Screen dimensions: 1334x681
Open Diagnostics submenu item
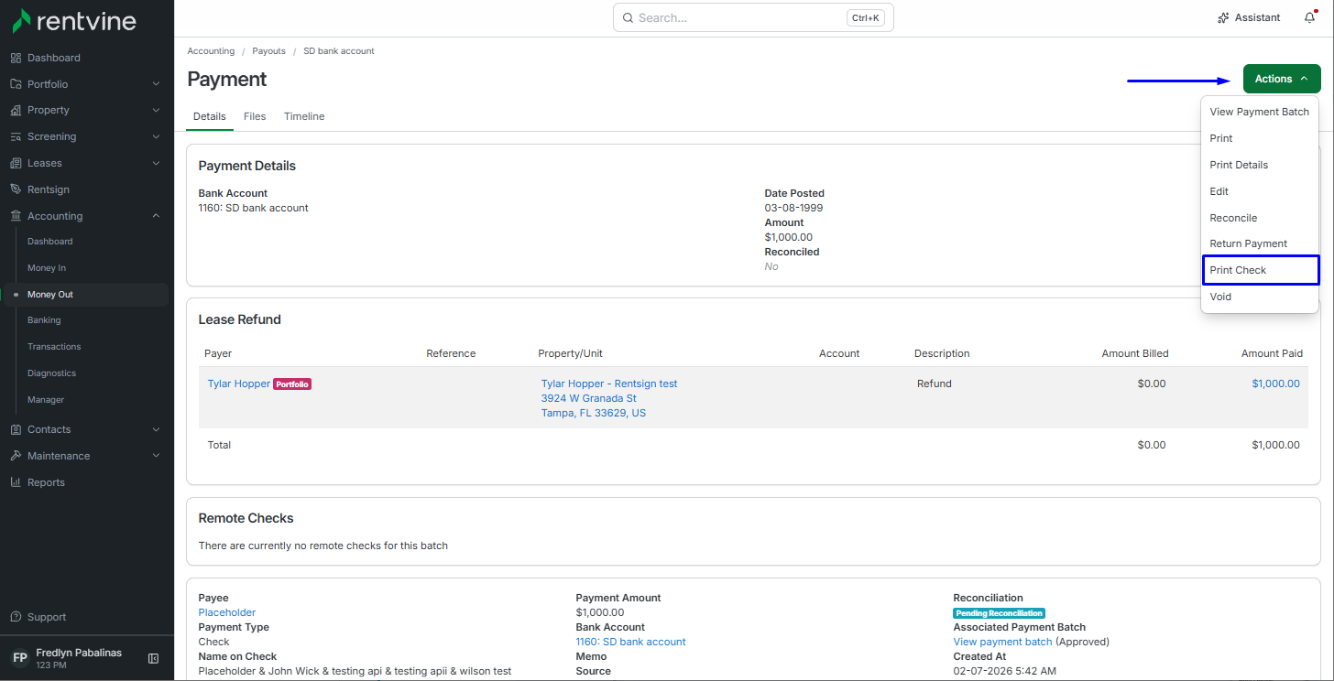51,373
